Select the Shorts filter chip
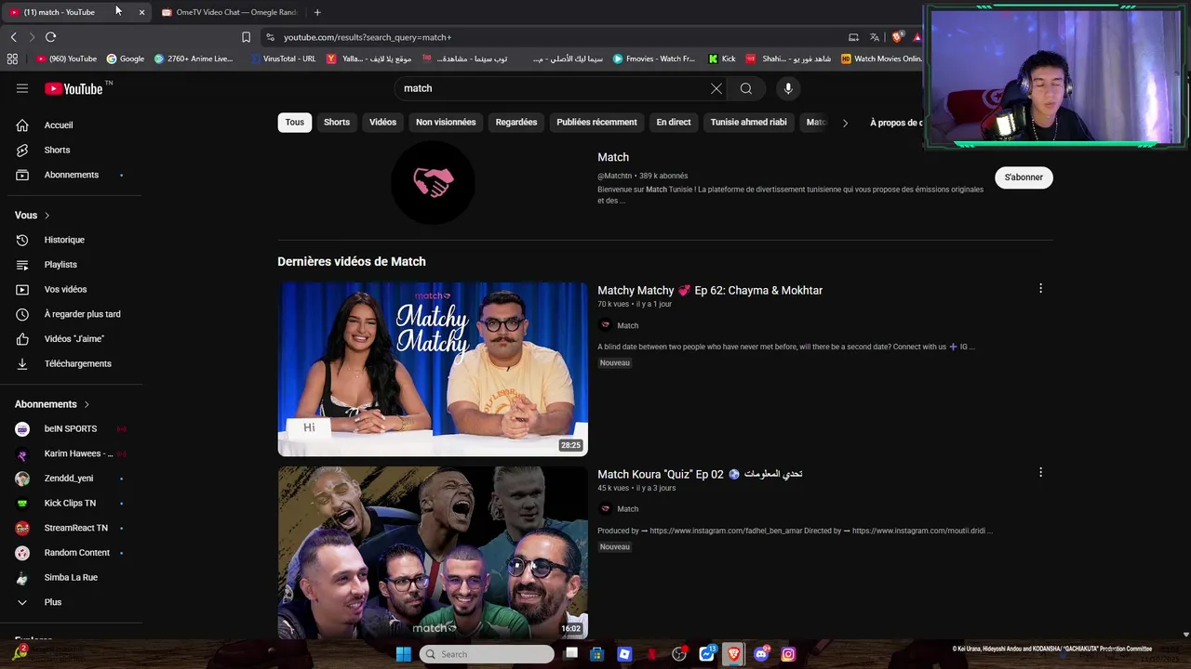 click(x=337, y=123)
